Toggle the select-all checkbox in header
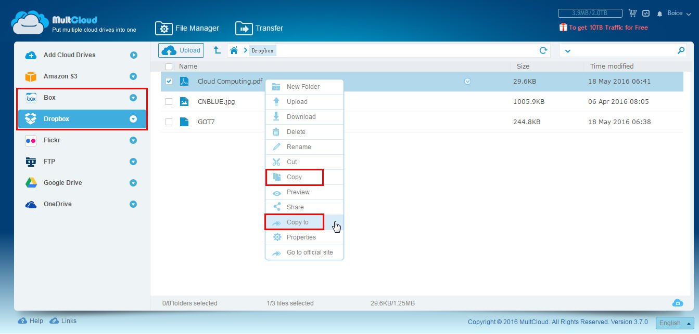 click(169, 66)
